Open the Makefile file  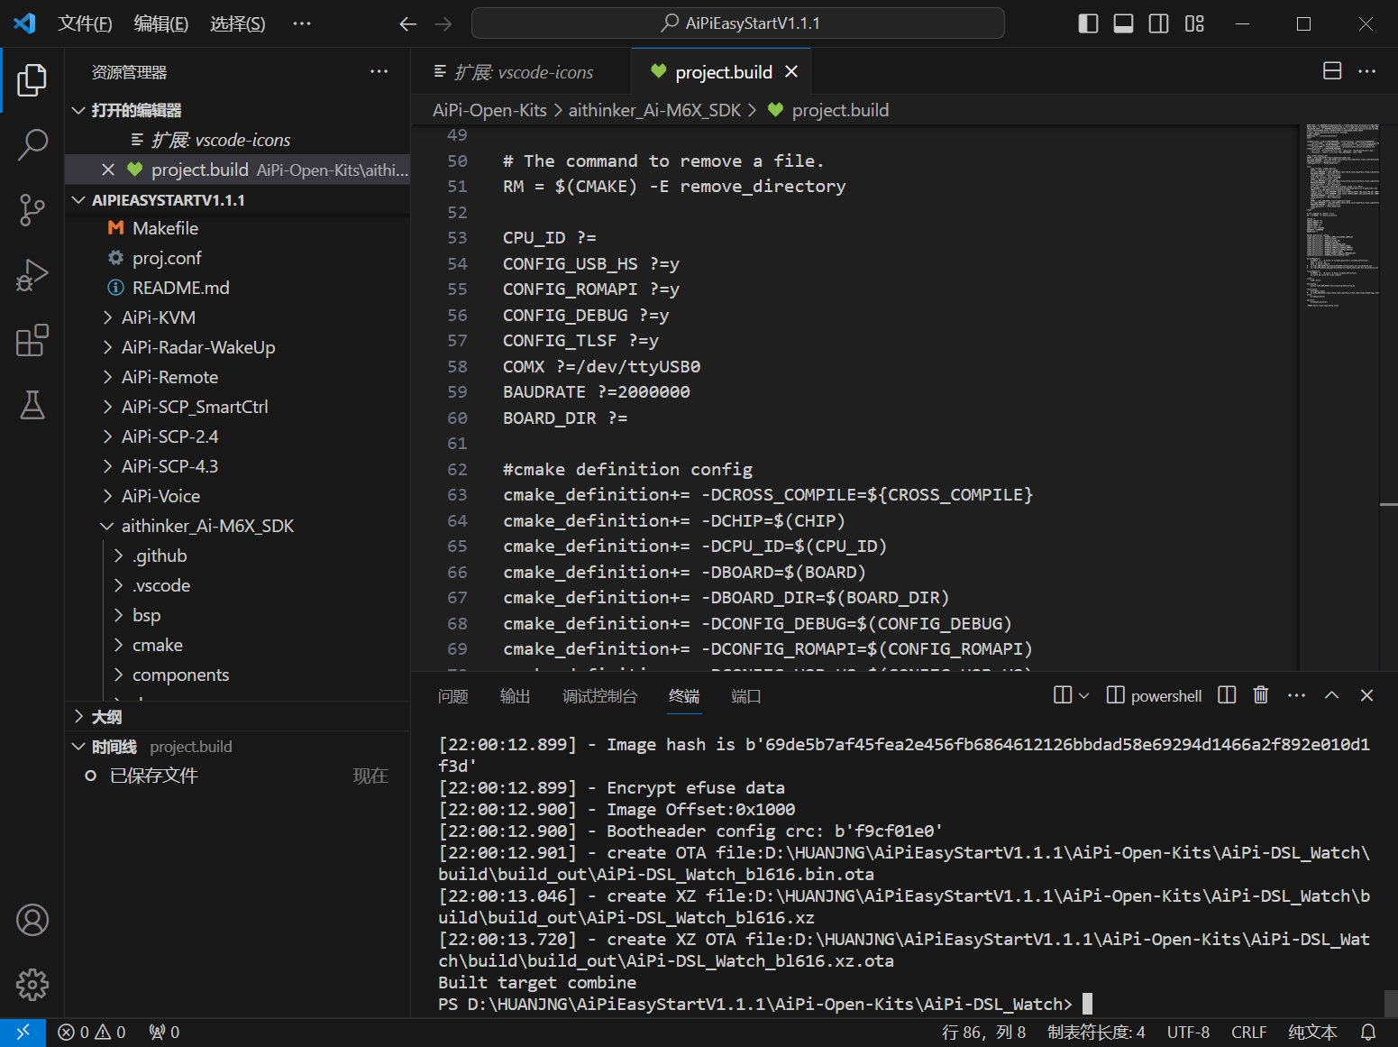[x=238, y=228]
